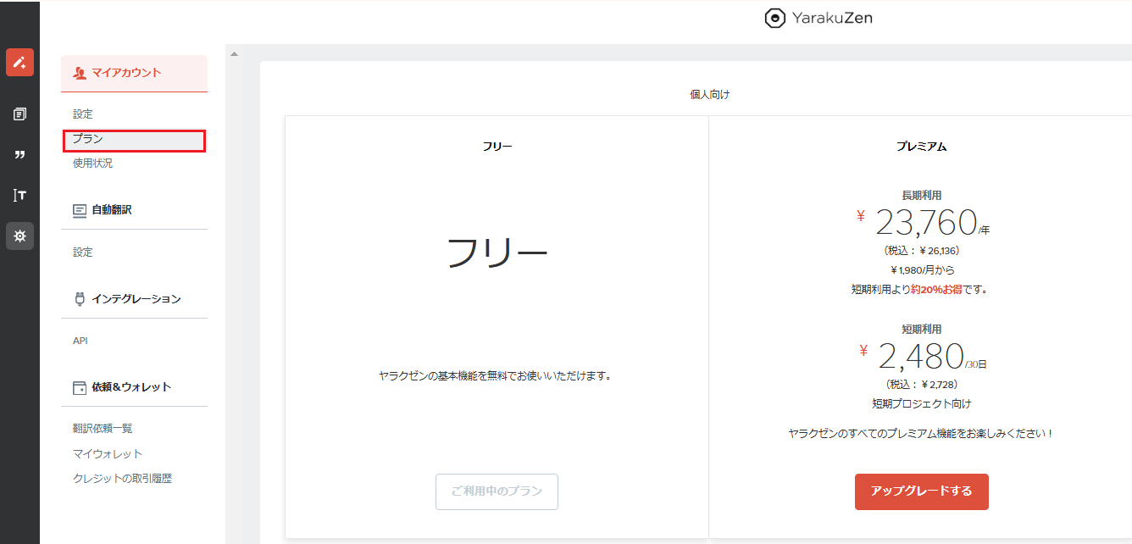Click the wallet icon beside 依頼＆ウォレット
The image size is (1132, 544).
tap(80, 387)
